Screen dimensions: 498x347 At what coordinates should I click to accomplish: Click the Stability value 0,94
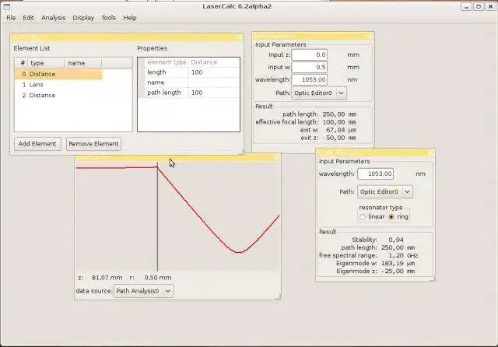tap(396, 240)
